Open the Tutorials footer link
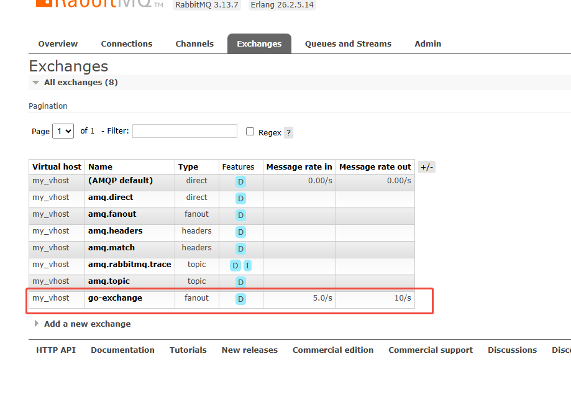 (x=188, y=350)
